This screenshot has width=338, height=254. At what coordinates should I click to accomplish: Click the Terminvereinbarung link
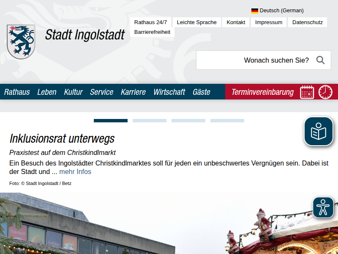point(263,91)
